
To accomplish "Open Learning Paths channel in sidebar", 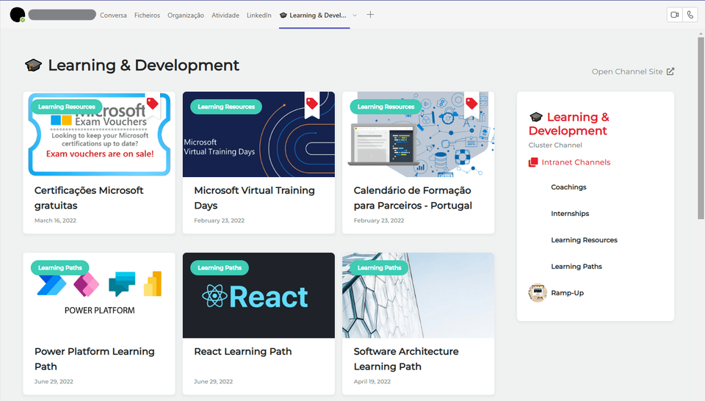I will (576, 267).
